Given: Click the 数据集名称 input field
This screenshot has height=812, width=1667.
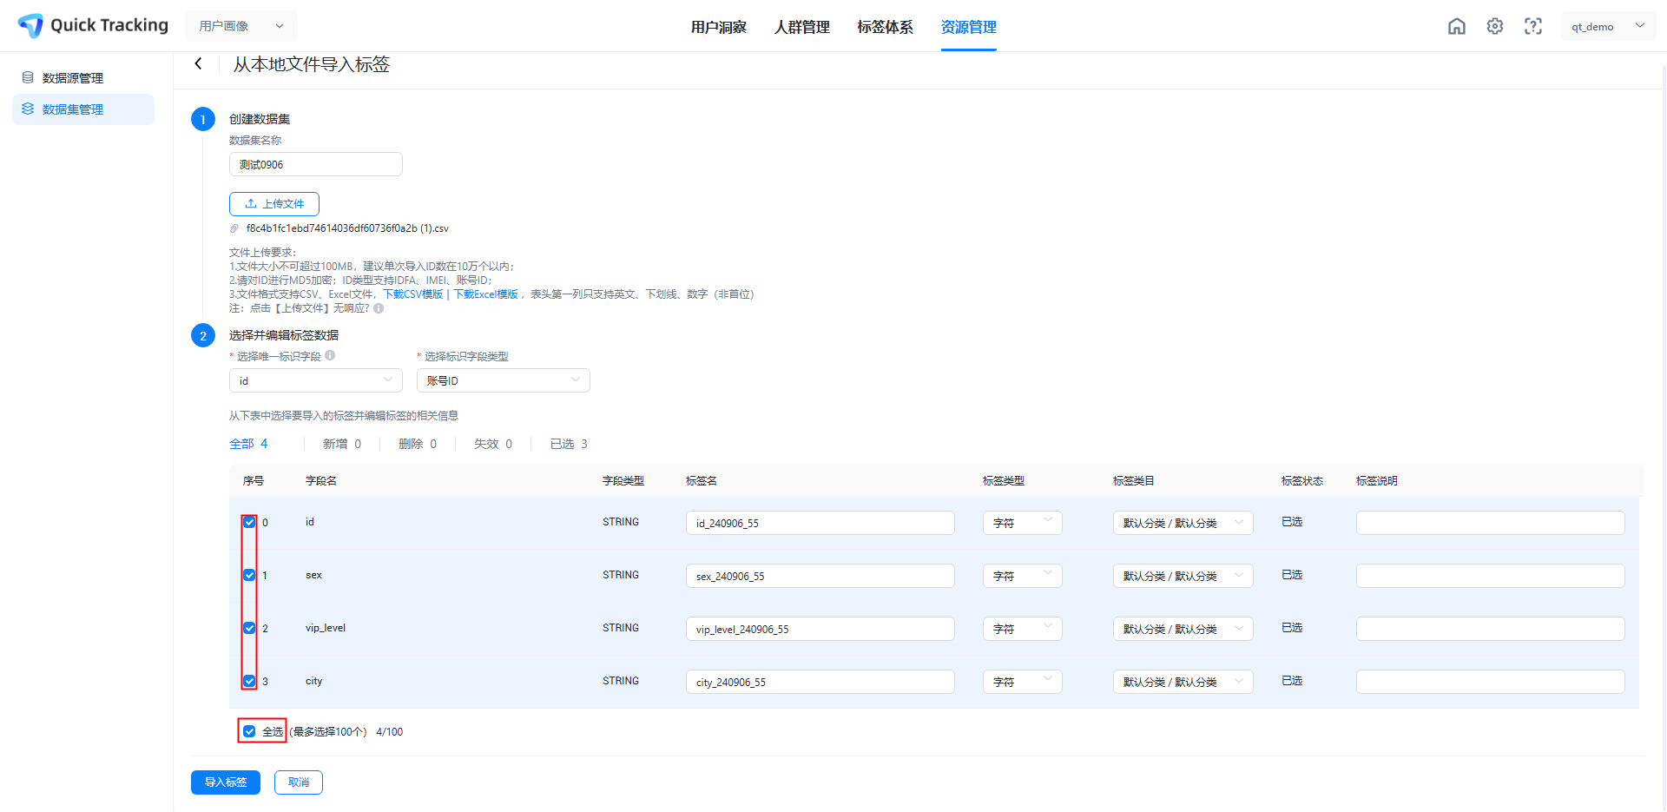Looking at the screenshot, I should pos(316,164).
